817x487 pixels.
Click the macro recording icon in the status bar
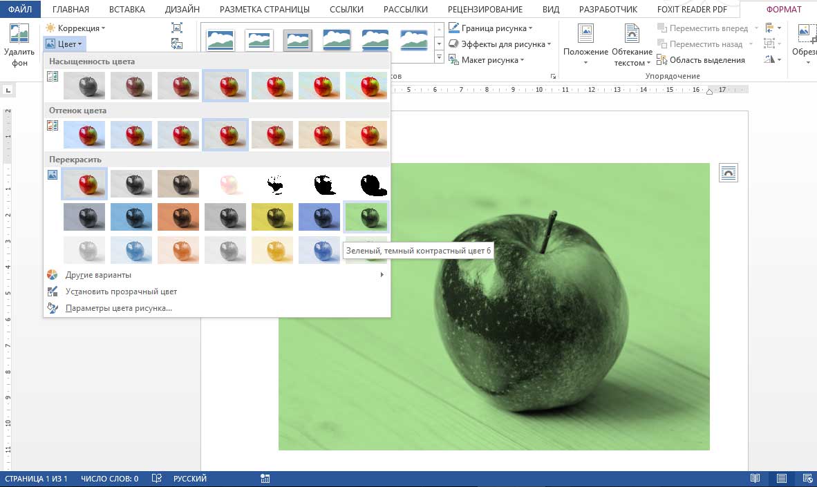[265, 478]
